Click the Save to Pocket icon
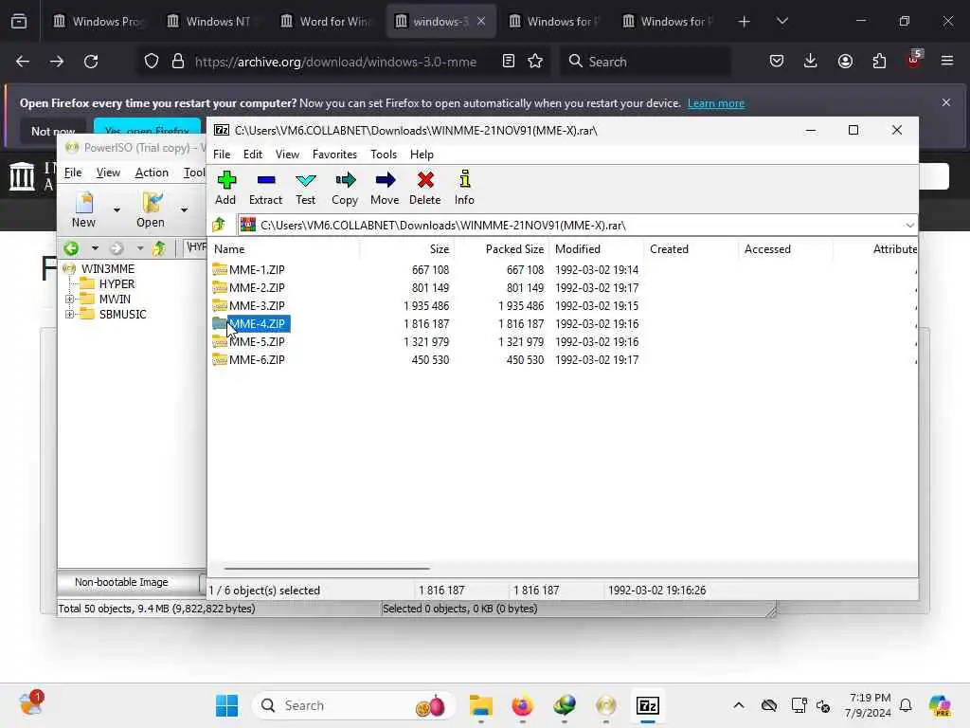970x728 pixels. 777,62
